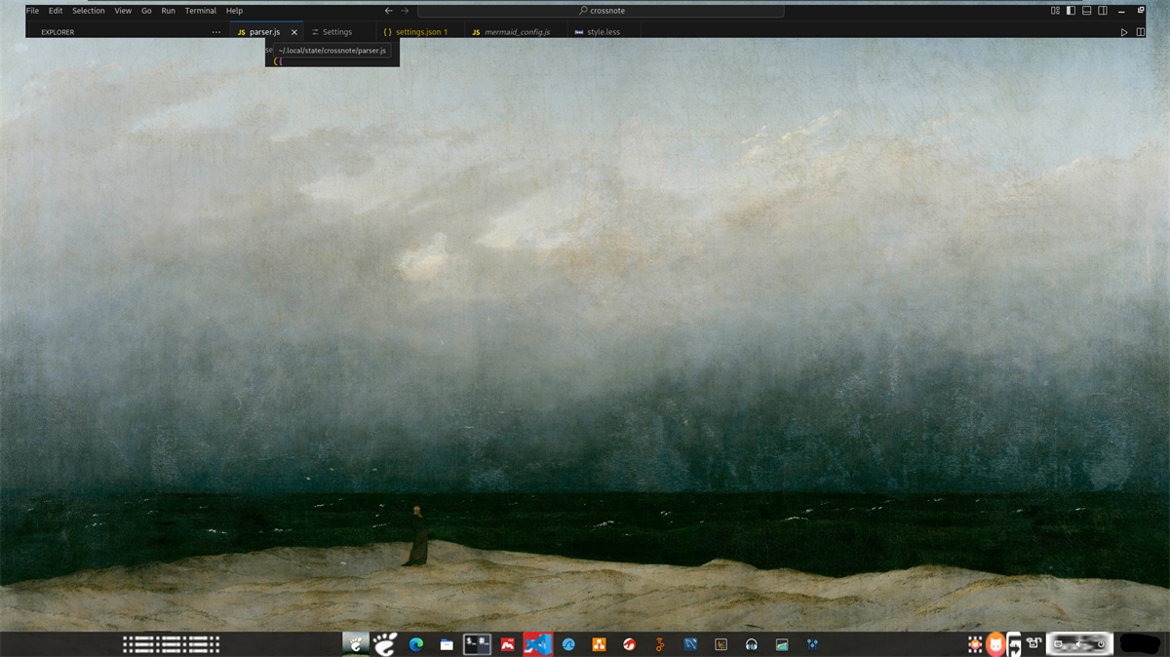Open the image viewer taskbar icon
Image resolution: width=1170 pixels, height=657 pixels.
coord(781,644)
